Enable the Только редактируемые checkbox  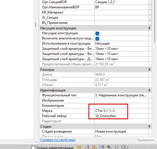click(33, 148)
